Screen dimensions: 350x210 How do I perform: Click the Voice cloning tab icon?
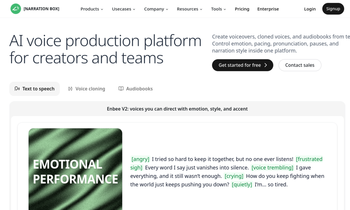point(70,89)
